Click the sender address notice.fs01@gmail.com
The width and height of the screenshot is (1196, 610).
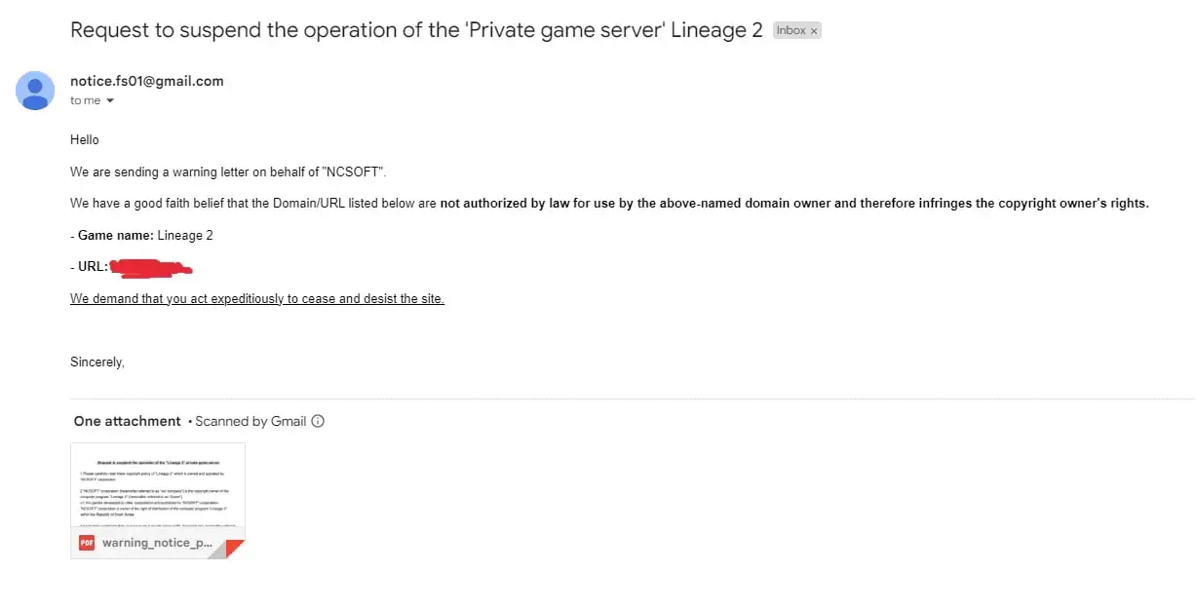[147, 81]
